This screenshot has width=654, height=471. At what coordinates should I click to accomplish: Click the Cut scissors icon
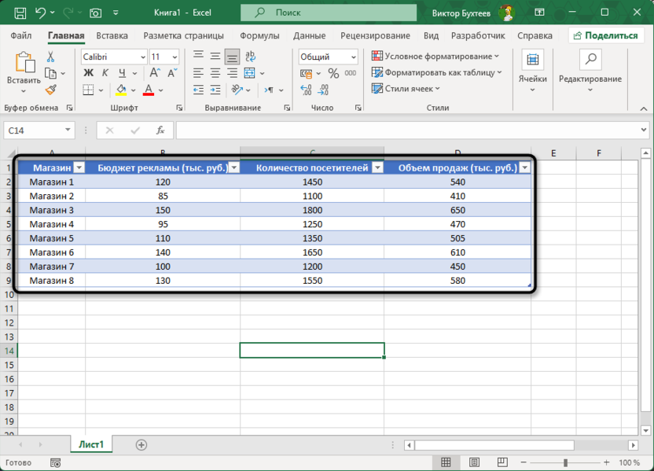51,57
